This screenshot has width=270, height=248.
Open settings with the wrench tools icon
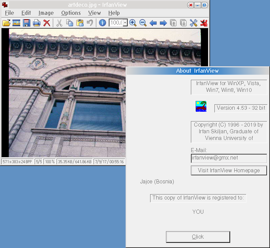coord(194,23)
